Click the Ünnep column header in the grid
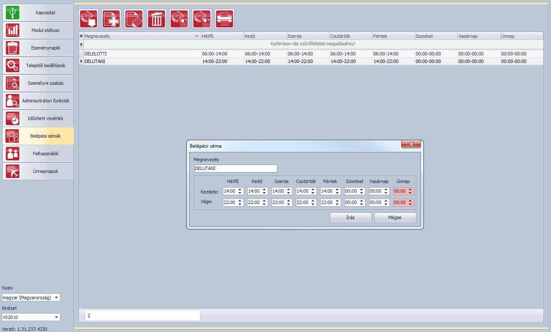This screenshot has width=551, height=332. click(522, 36)
